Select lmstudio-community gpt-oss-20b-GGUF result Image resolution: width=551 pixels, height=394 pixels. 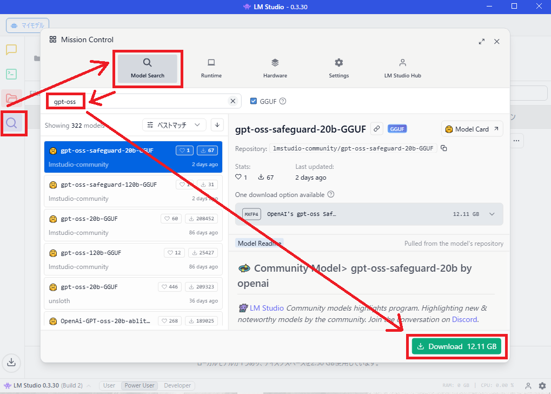pyautogui.click(x=133, y=225)
